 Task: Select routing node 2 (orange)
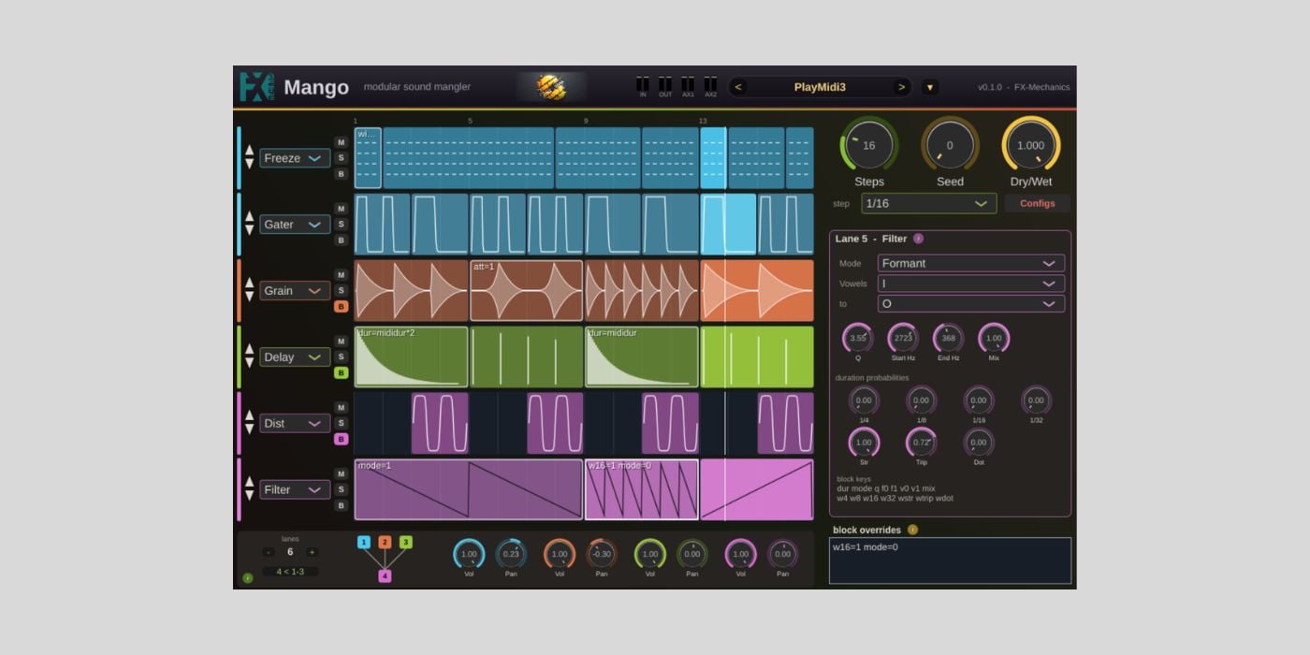click(x=385, y=542)
